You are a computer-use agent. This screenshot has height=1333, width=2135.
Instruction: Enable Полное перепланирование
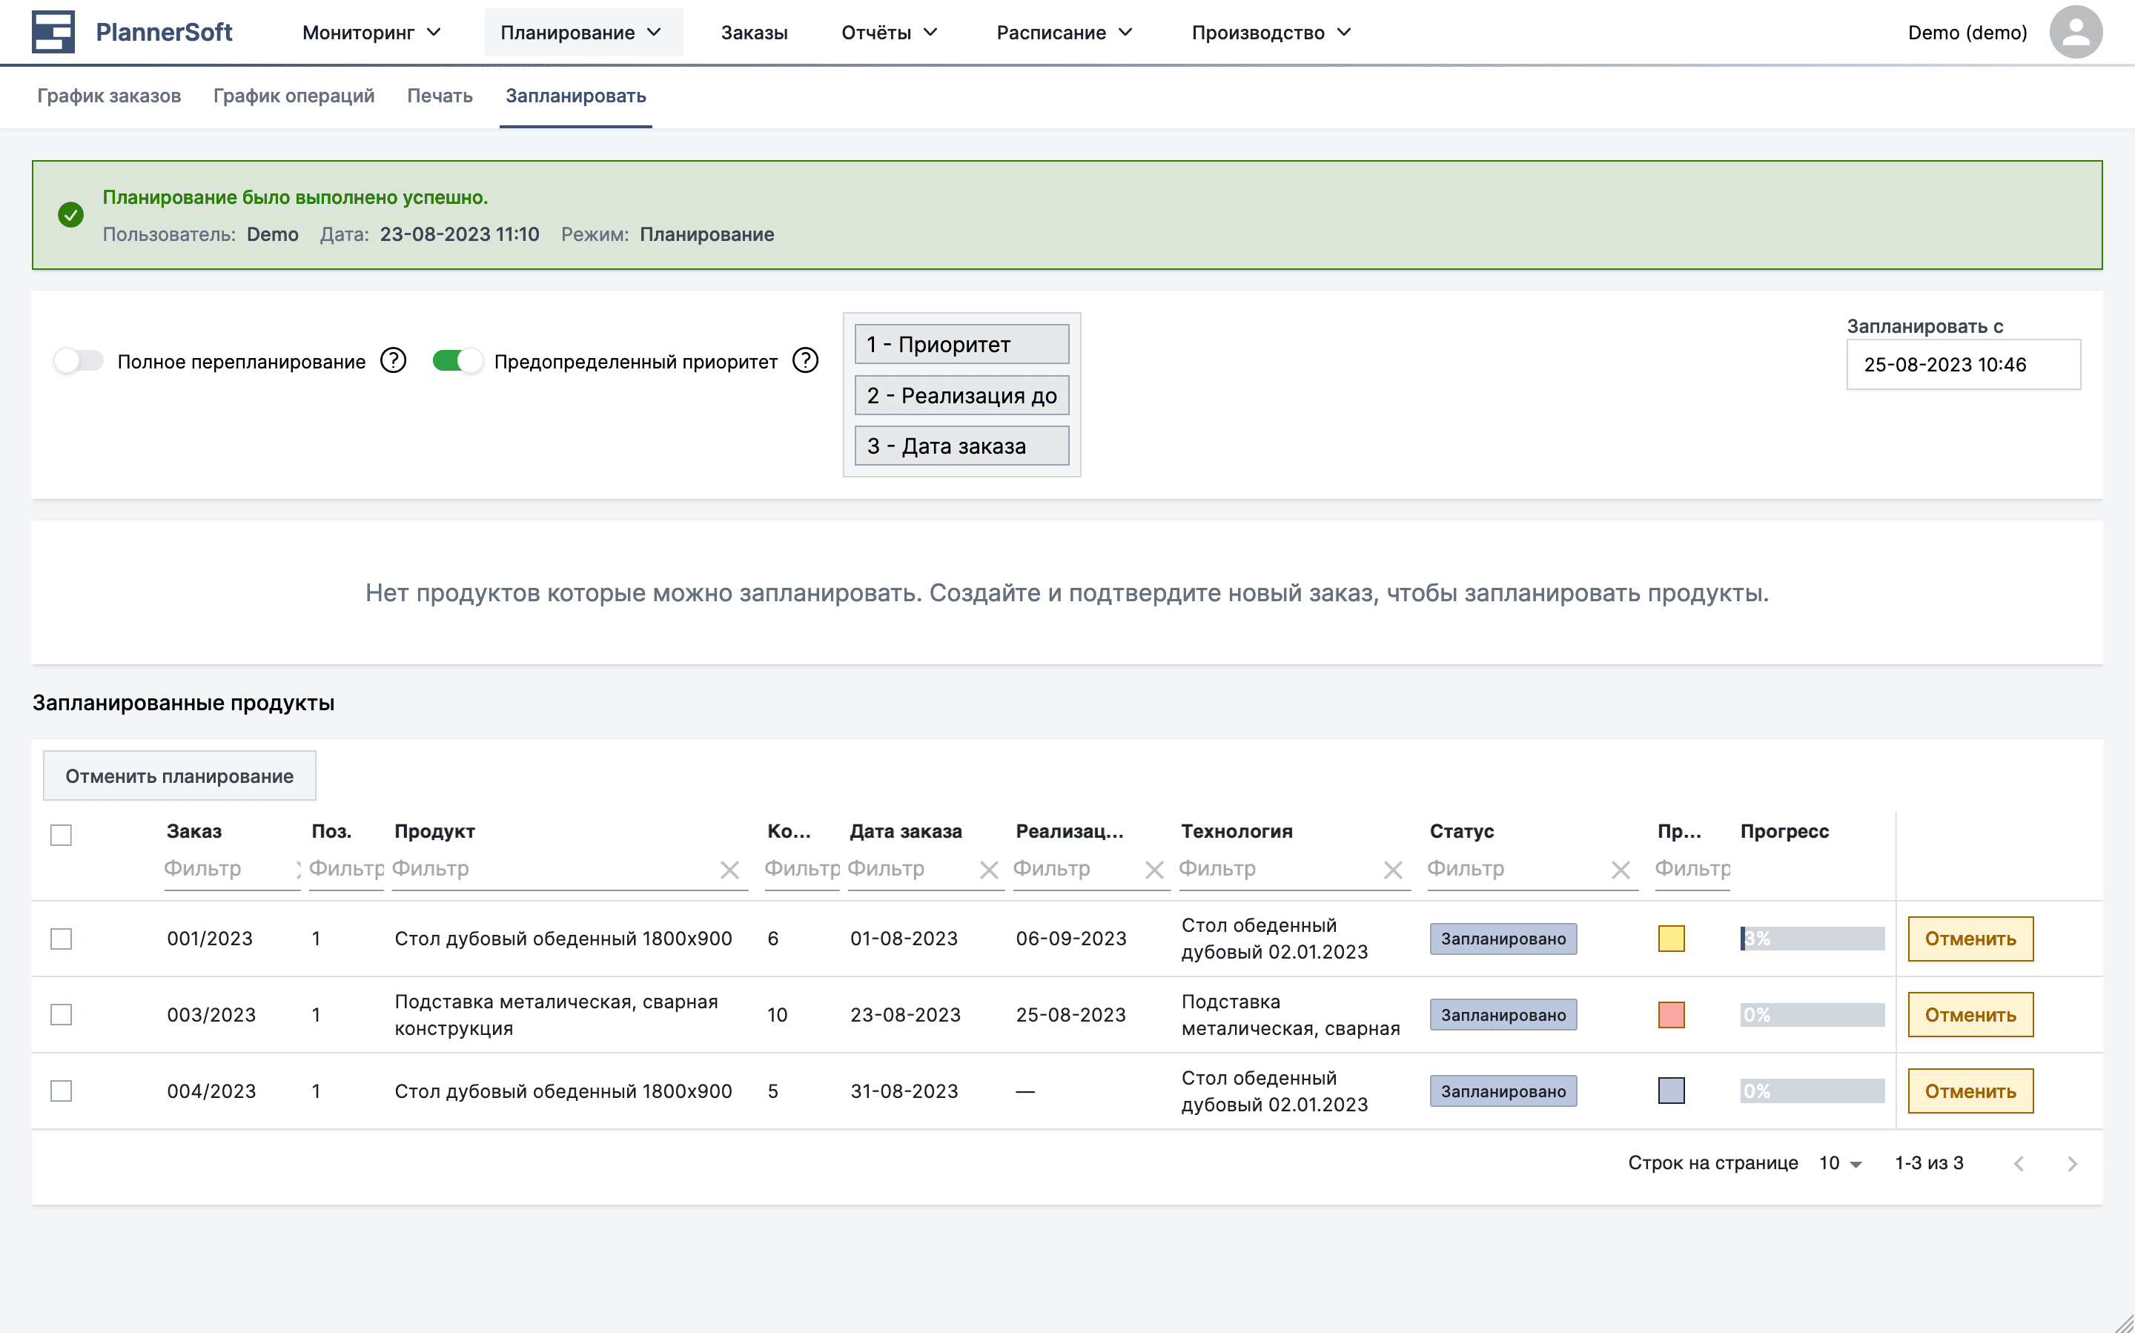pyautogui.click(x=79, y=360)
